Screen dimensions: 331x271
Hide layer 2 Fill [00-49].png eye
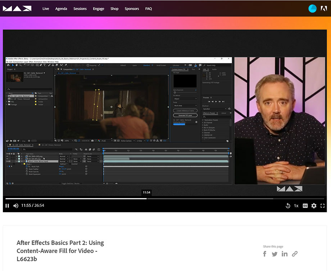pos(7,159)
